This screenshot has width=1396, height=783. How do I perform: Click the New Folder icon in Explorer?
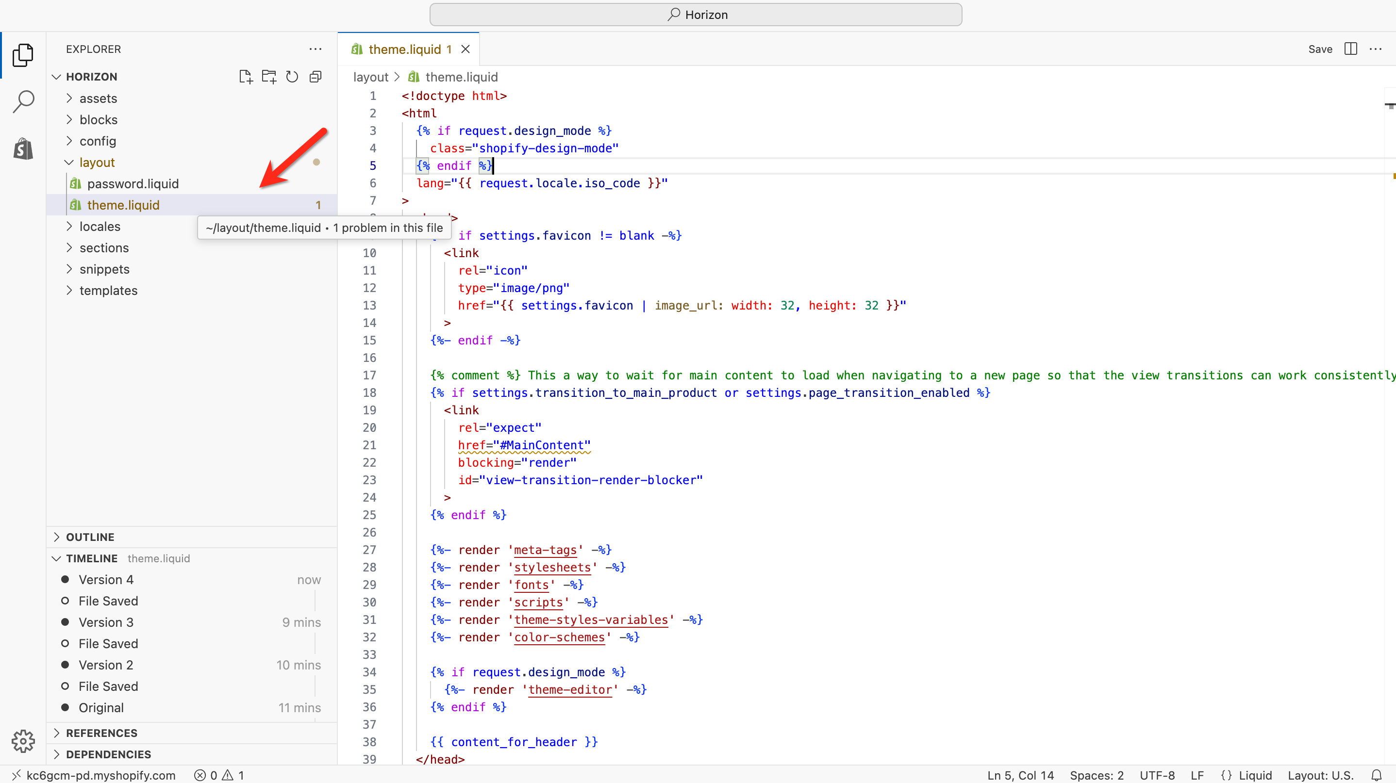click(269, 77)
